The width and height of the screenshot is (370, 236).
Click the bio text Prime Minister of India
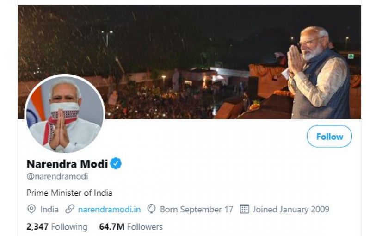pyautogui.click(x=69, y=193)
